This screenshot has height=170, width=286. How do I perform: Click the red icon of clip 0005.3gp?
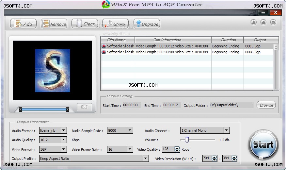pos(103,46)
